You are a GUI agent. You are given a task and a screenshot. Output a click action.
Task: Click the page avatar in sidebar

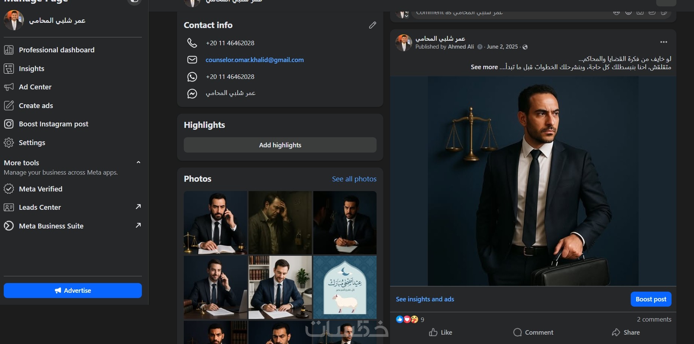tap(14, 20)
